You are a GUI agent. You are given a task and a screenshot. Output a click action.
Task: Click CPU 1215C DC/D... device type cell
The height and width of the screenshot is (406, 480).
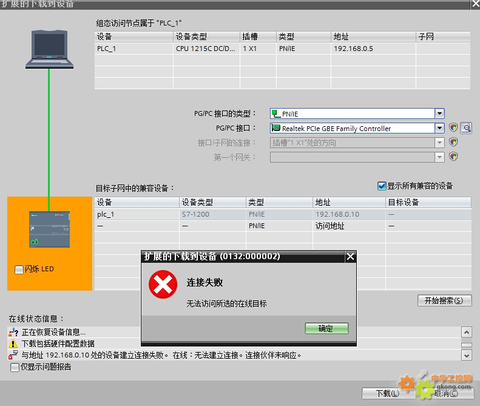click(x=207, y=49)
